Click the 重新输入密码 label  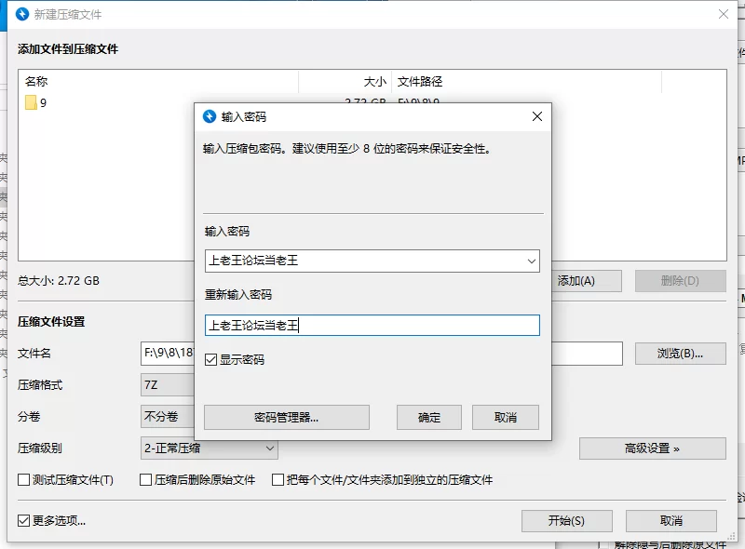click(x=238, y=295)
